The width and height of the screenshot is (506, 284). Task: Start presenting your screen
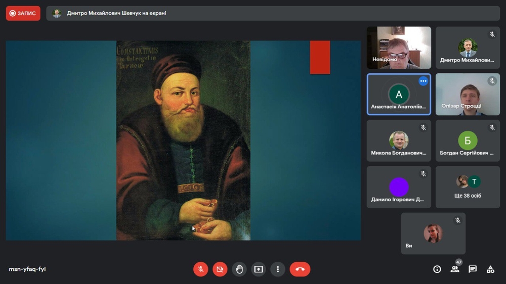pyautogui.click(x=259, y=269)
